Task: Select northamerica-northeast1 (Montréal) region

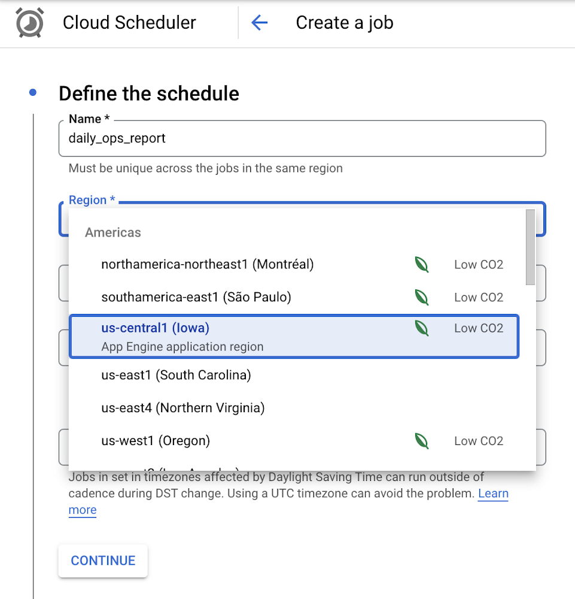Action: tap(207, 264)
